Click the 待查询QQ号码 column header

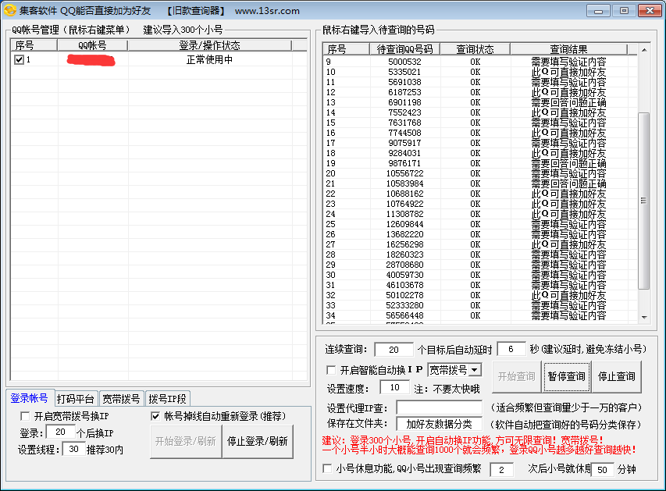[404, 49]
